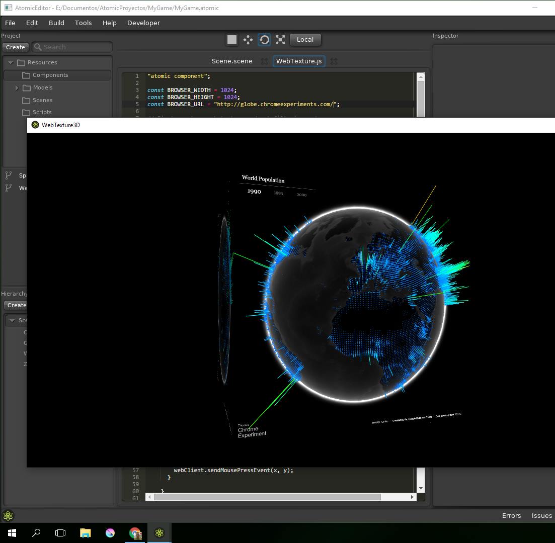Focus the project Search field
This screenshot has height=543, width=555.
(72, 47)
